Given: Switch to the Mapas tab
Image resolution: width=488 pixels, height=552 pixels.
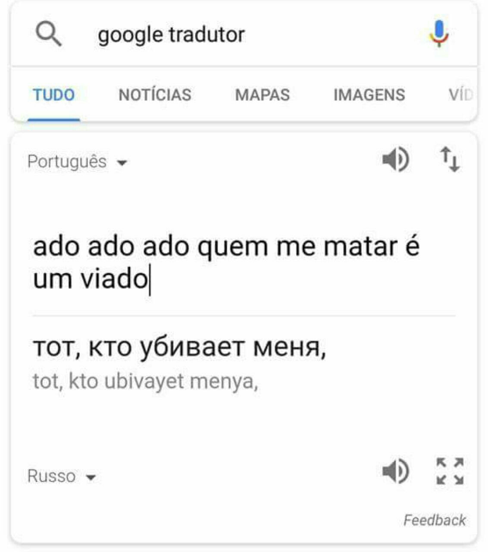Looking at the screenshot, I should click(262, 95).
